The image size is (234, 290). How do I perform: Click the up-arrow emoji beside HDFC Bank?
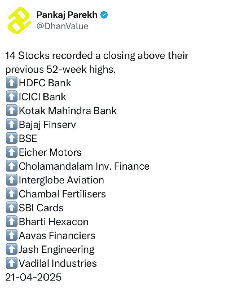coord(12,83)
